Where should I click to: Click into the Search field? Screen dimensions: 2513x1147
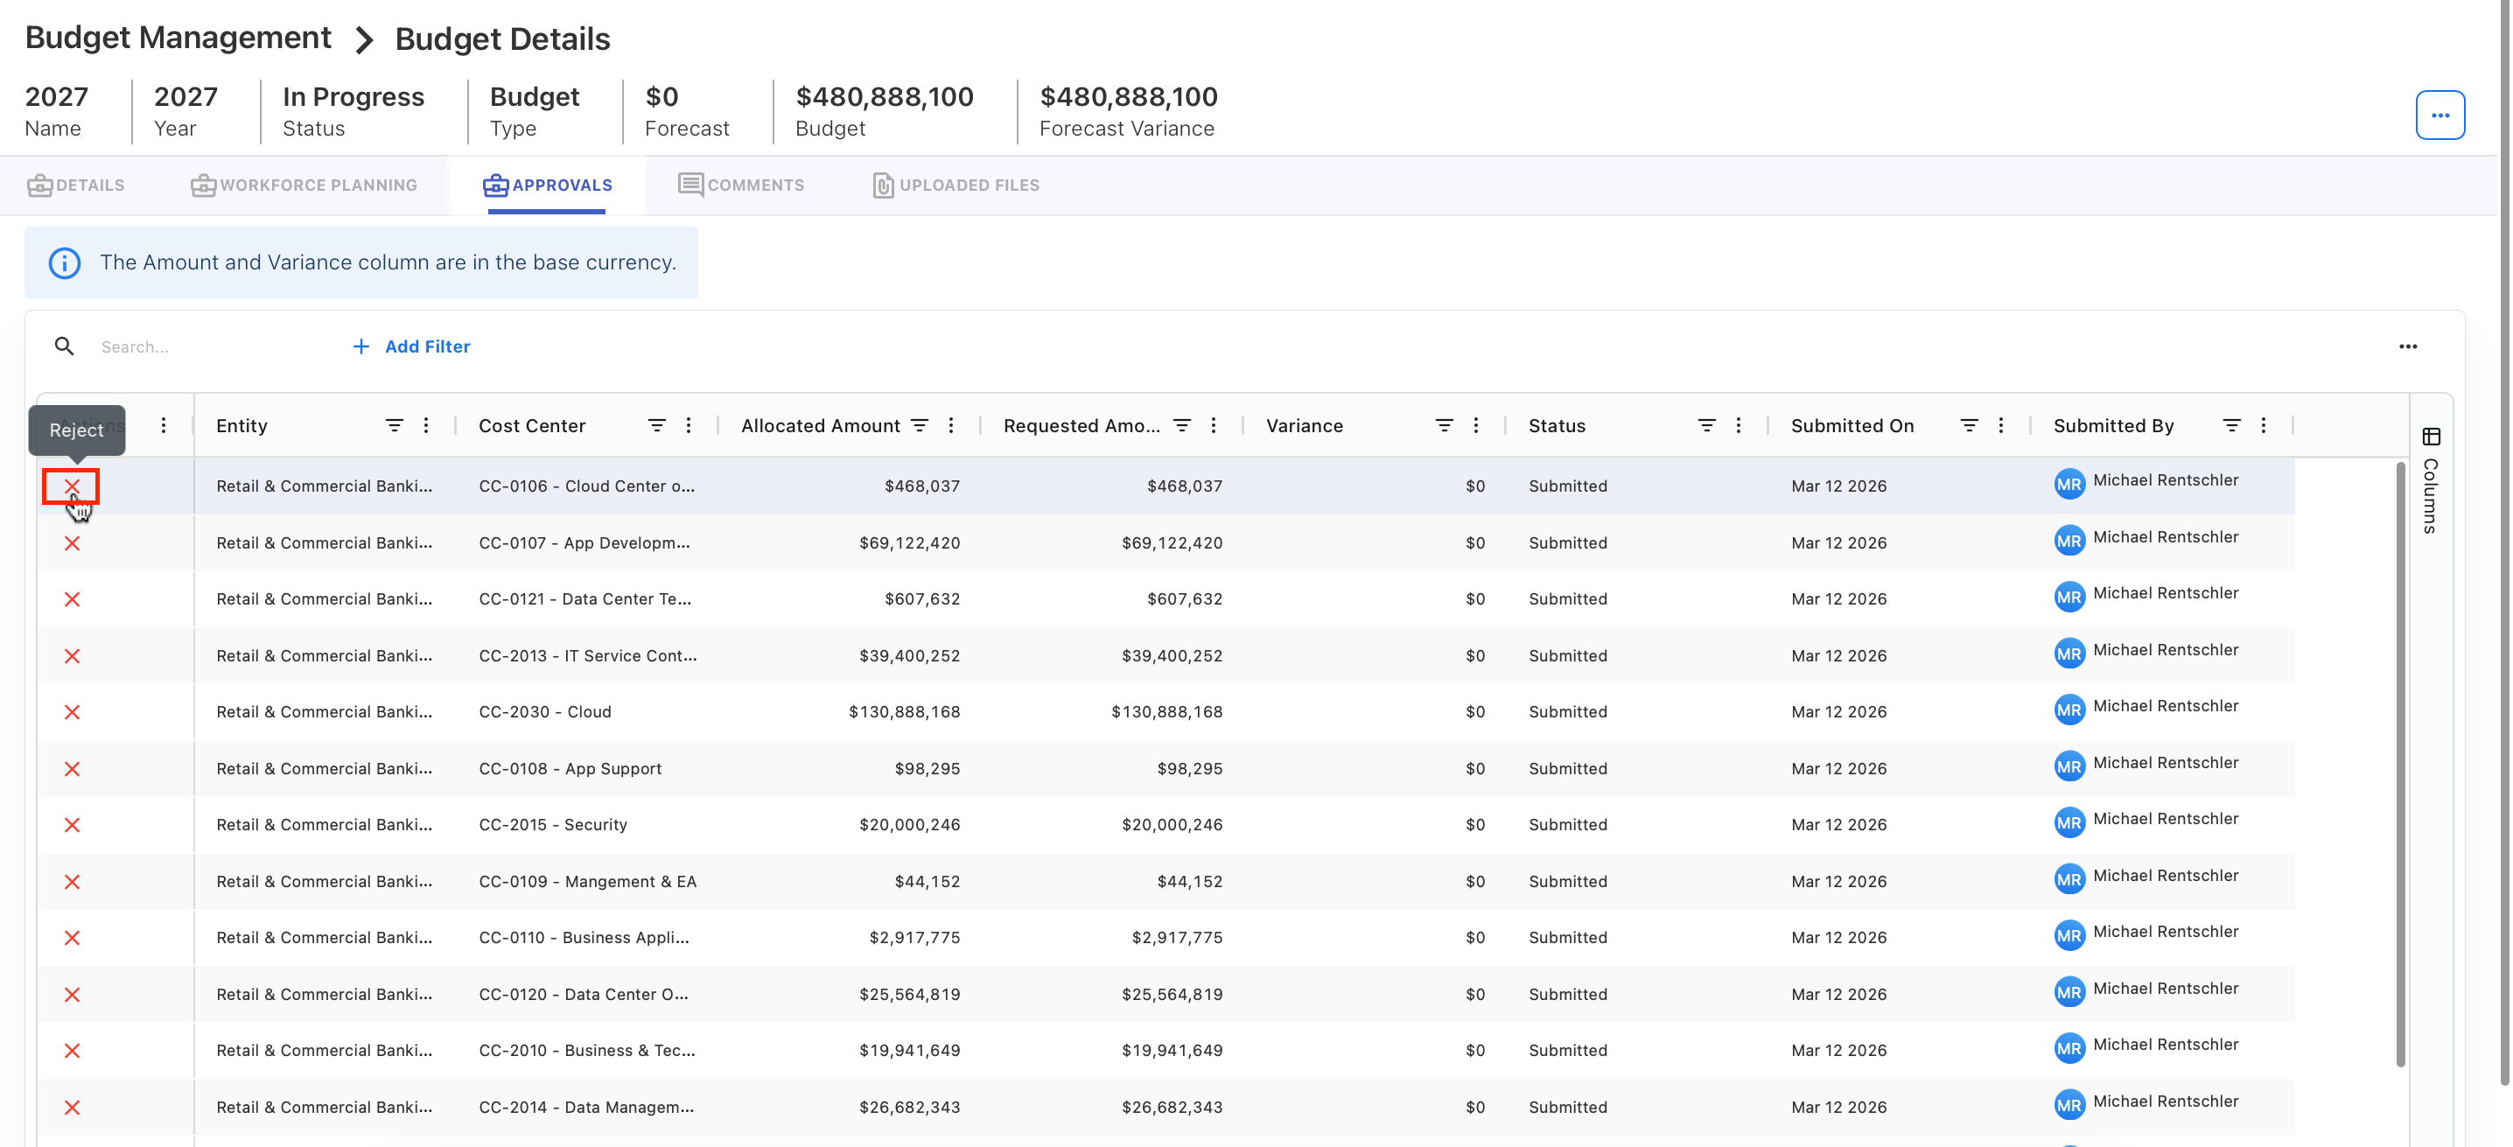click(x=214, y=346)
